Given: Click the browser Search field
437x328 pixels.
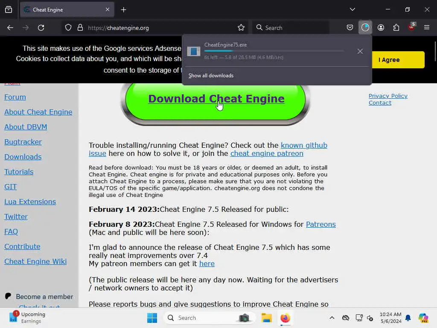Looking at the screenshot, I should pyautogui.click(x=291, y=28).
